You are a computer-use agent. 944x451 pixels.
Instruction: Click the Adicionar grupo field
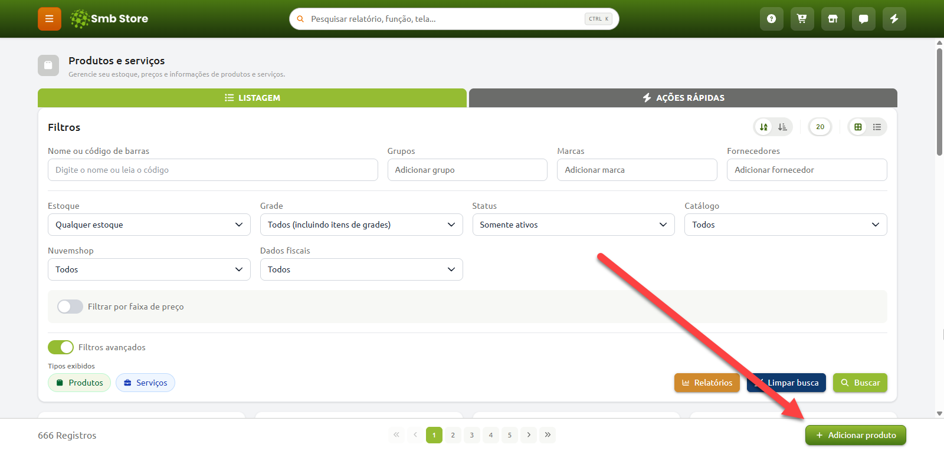point(467,170)
